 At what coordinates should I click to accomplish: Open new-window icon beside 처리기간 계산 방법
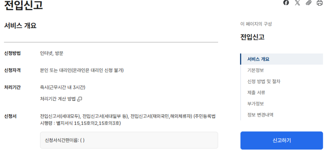(80, 99)
